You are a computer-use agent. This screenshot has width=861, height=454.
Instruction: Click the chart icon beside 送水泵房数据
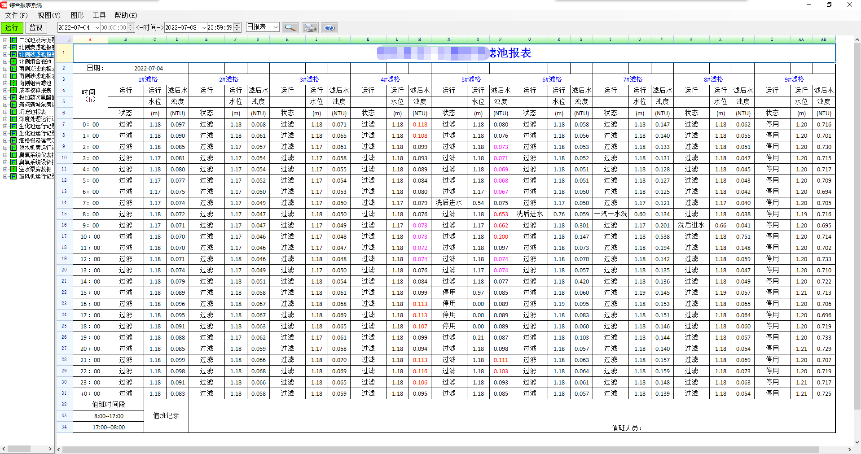click(x=13, y=169)
